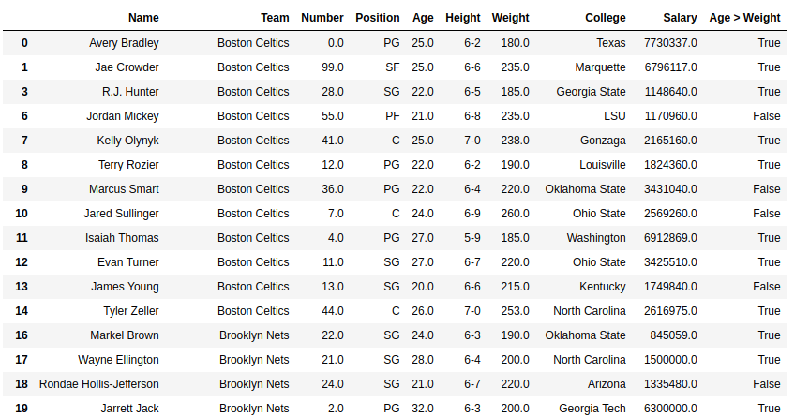Select the Salary column header
The image size is (794, 417).
pos(679,18)
